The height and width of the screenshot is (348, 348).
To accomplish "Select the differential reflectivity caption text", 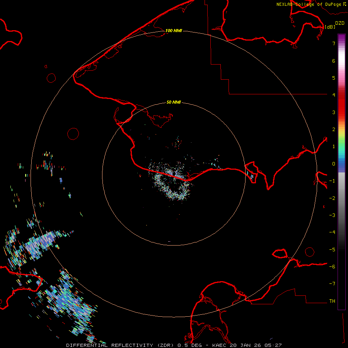I will tap(174, 345).
